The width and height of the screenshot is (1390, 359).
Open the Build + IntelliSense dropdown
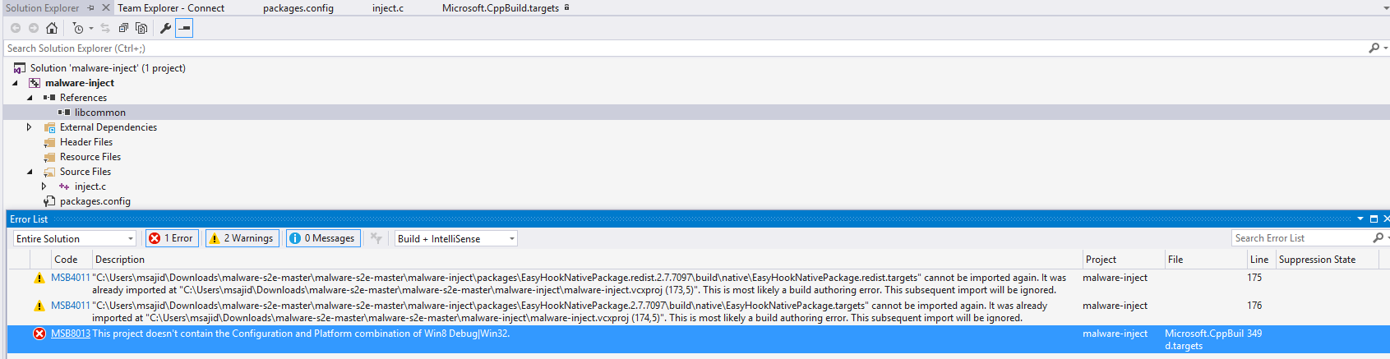point(456,238)
